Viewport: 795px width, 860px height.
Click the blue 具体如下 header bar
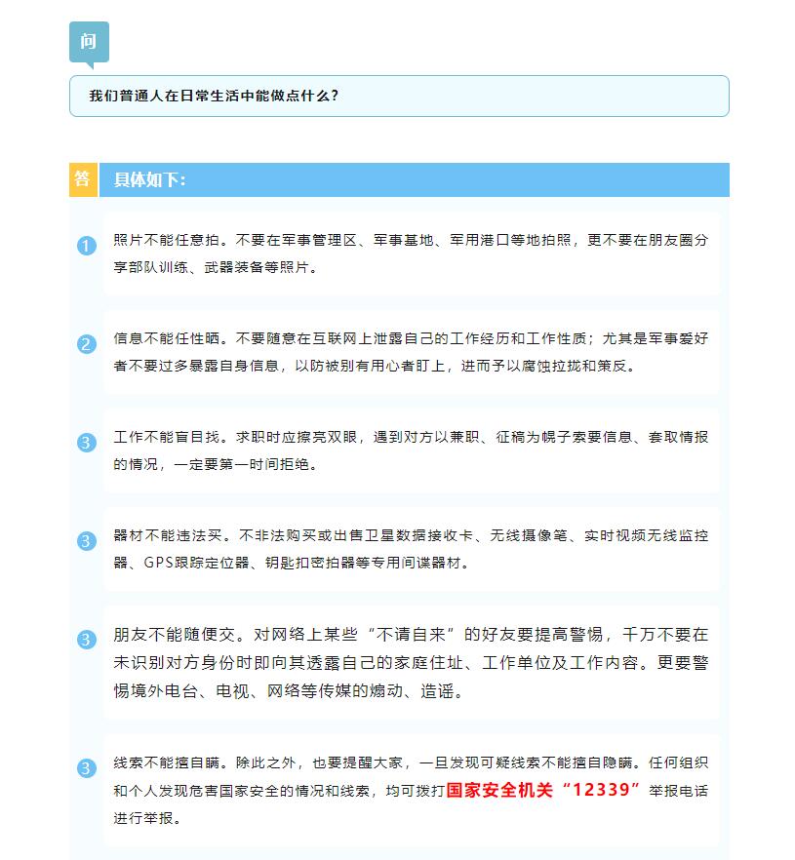(415, 179)
